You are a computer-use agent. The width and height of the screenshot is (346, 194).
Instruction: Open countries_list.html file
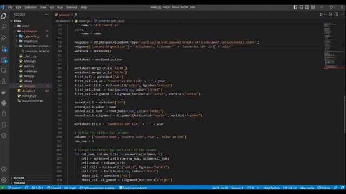click(x=37, y=51)
